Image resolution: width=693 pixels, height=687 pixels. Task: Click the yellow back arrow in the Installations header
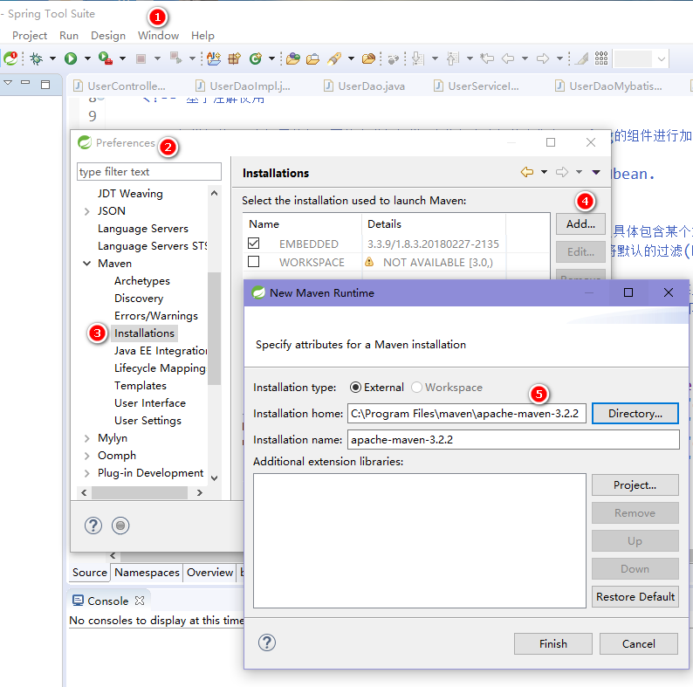pyautogui.click(x=527, y=172)
